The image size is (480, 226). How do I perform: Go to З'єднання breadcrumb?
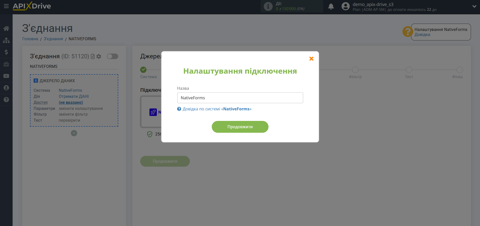[x=53, y=39]
